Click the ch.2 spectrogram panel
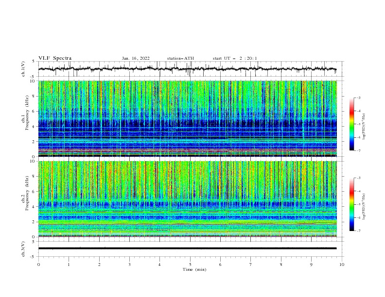The width and height of the screenshot is (385, 297). [x=188, y=199]
